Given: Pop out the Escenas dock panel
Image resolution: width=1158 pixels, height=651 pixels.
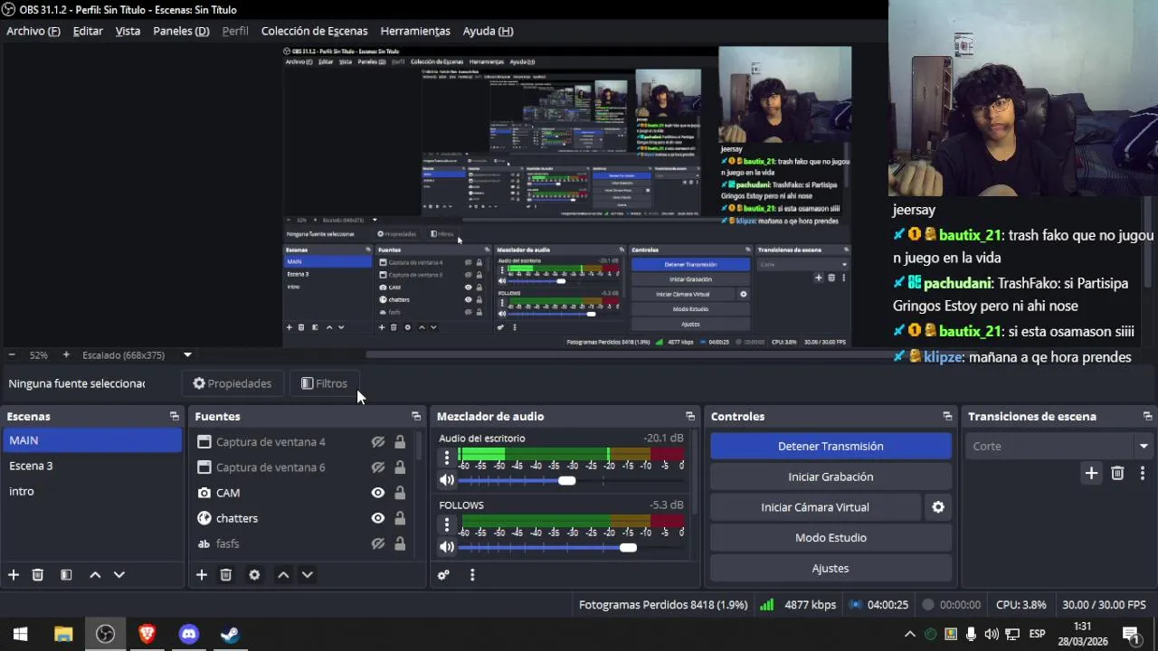Looking at the screenshot, I should pos(175,417).
